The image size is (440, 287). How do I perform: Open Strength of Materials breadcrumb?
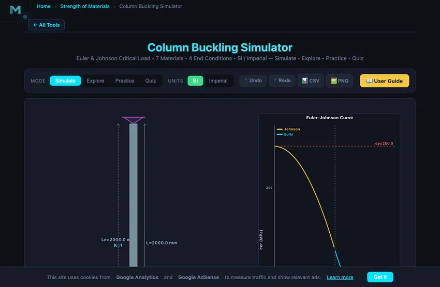pyautogui.click(x=85, y=6)
